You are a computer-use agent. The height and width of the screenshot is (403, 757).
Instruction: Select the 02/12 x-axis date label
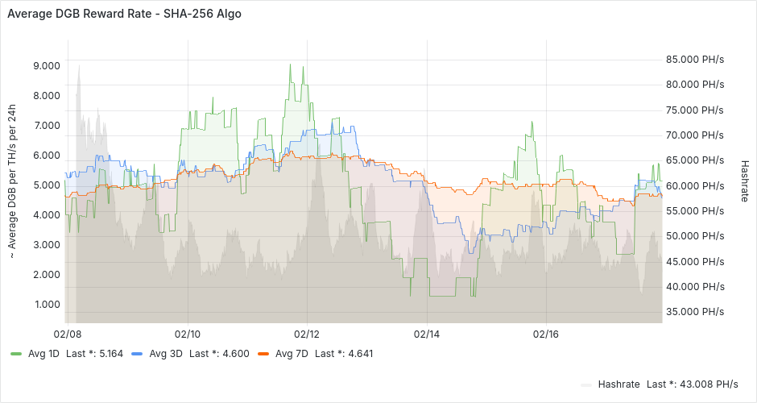point(307,334)
